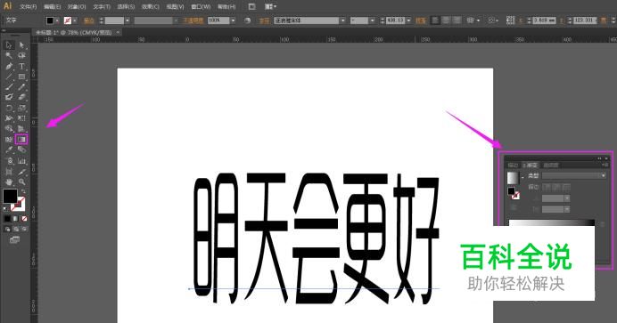Select the Eraser tool
Screen dimensions: 617x323
[21, 97]
